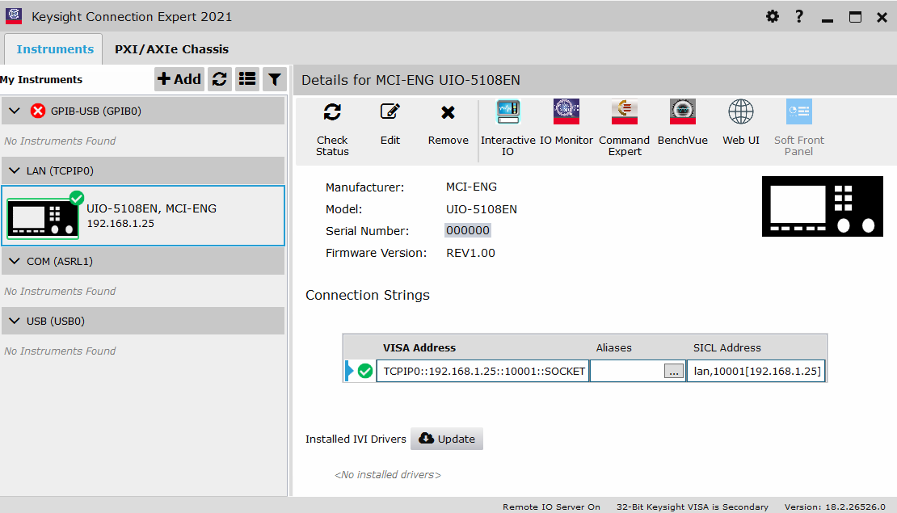This screenshot has width=897, height=513.
Task: Collapse the LAN (TCPIP0) section
Action: (x=15, y=170)
